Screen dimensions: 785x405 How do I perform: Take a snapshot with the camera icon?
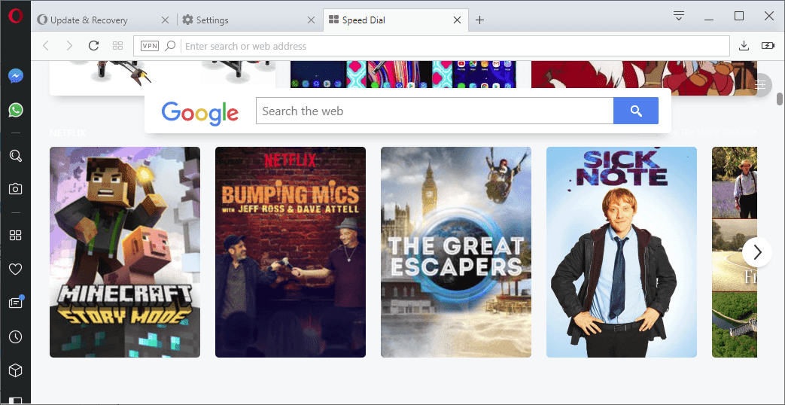(16, 189)
